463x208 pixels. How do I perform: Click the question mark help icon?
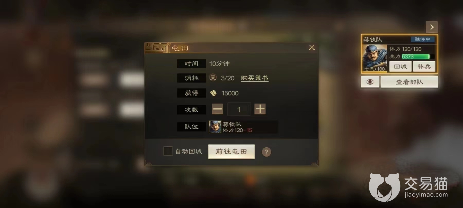[266, 152]
